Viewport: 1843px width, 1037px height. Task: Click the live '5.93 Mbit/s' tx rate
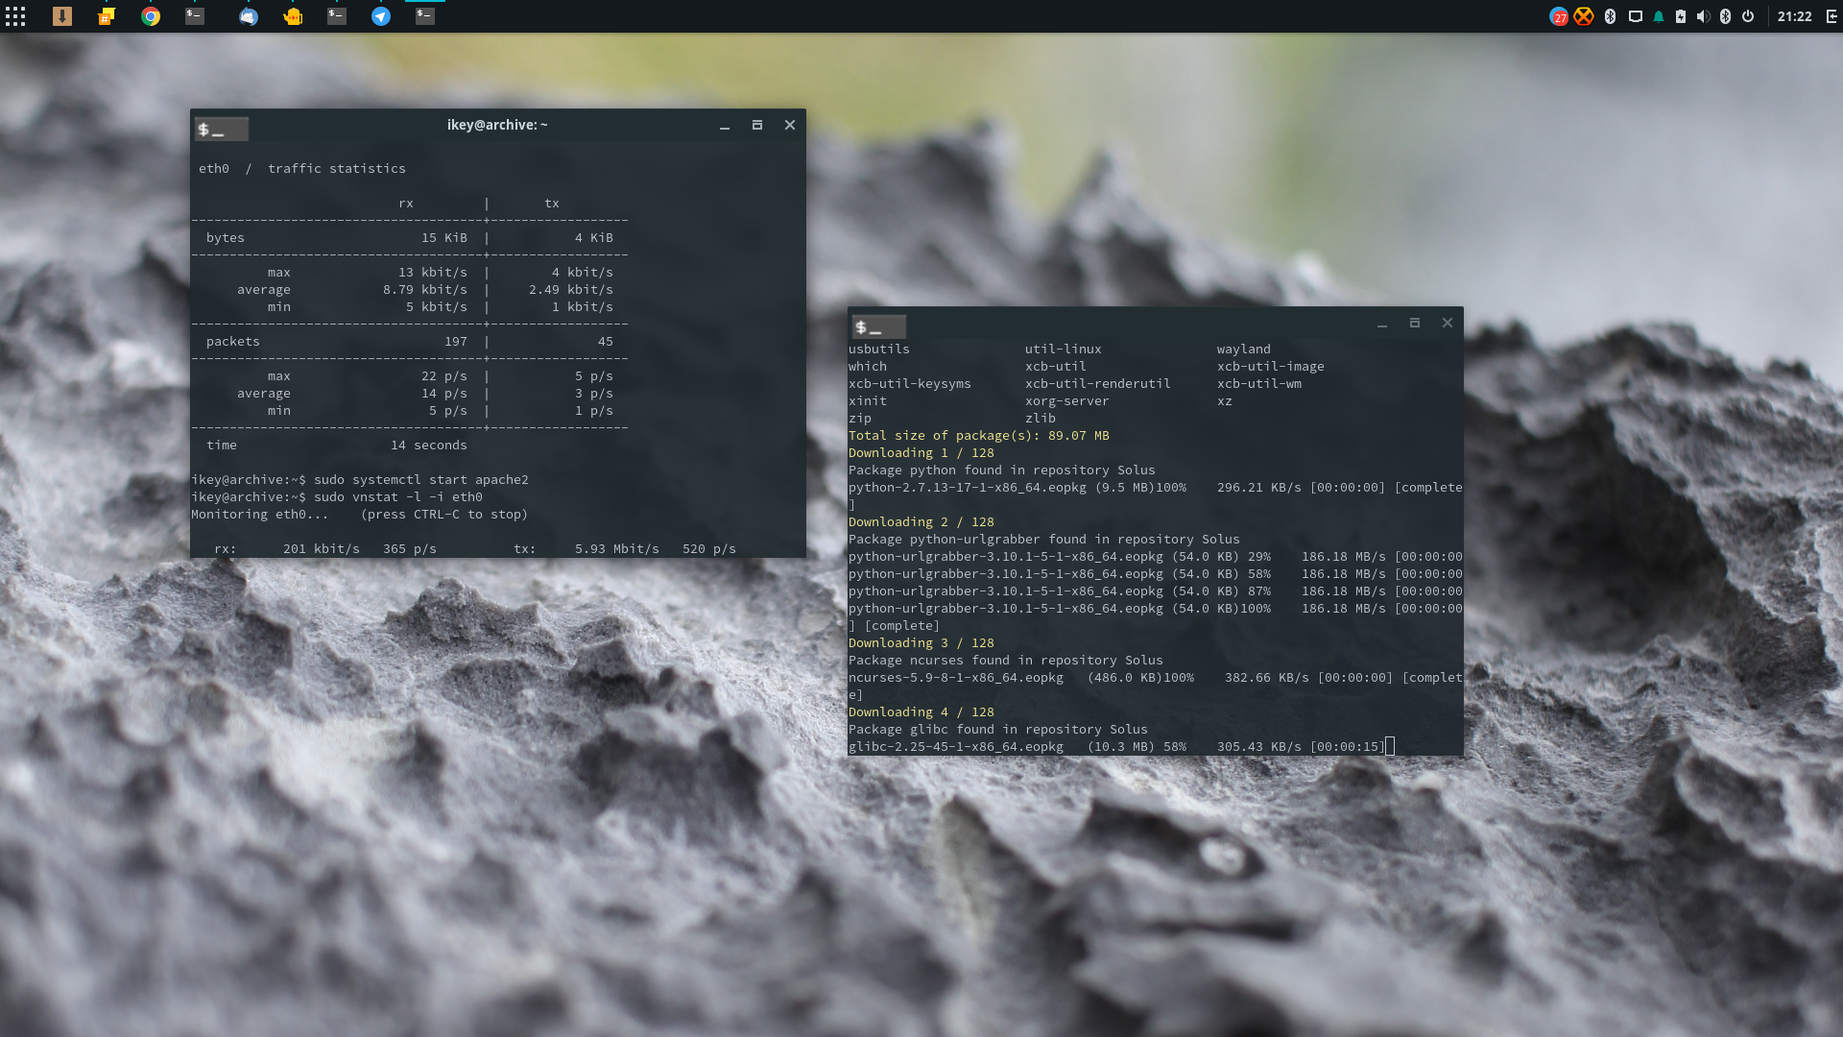[x=617, y=549]
